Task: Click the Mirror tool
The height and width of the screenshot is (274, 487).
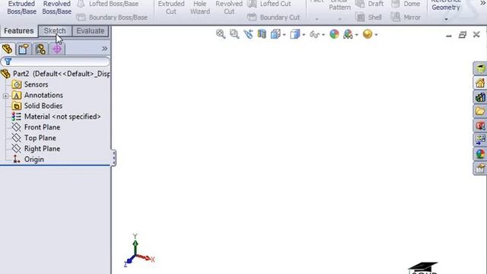Action: [x=406, y=17]
